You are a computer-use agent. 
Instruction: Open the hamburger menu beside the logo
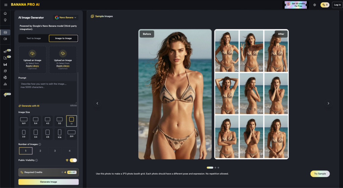[6, 5]
